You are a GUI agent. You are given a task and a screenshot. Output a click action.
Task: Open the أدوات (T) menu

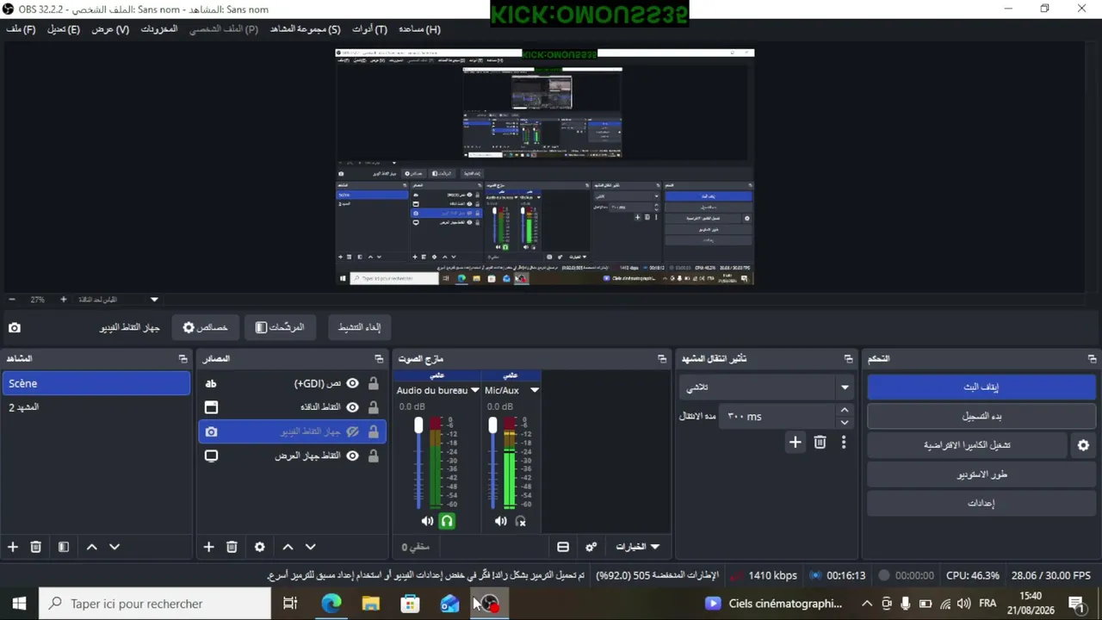[x=369, y=29]
